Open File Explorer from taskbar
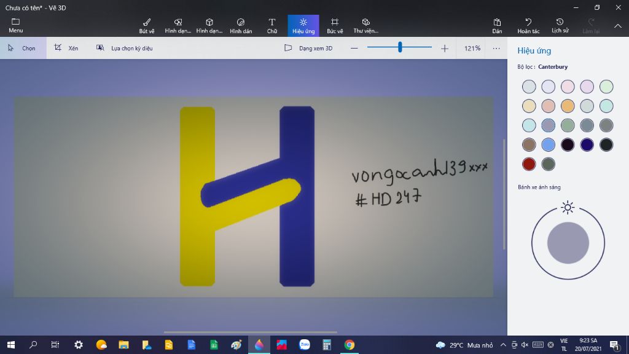The width and height of the screenshot is (629, 354). coord(123,345)
